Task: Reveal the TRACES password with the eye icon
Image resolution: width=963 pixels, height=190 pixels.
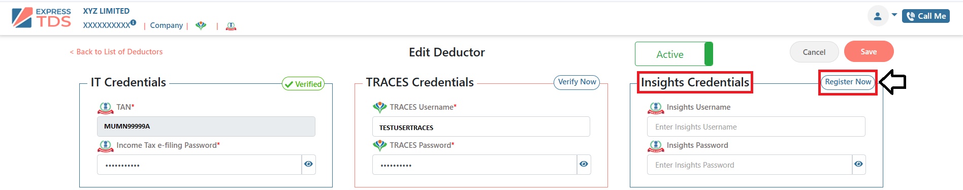Action: (x=584, y=164)
